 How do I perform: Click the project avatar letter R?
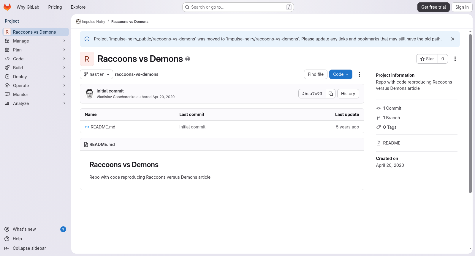87,59
